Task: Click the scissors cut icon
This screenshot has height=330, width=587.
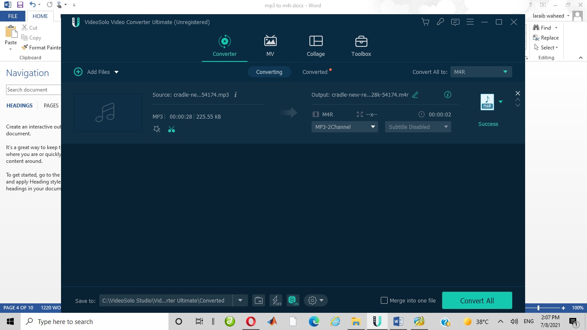Action: tap(171, 129)
